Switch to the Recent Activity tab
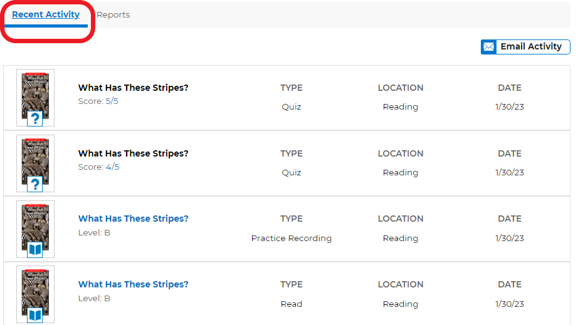The width and height of the screenshot is (578, 325). click(46, 14)
